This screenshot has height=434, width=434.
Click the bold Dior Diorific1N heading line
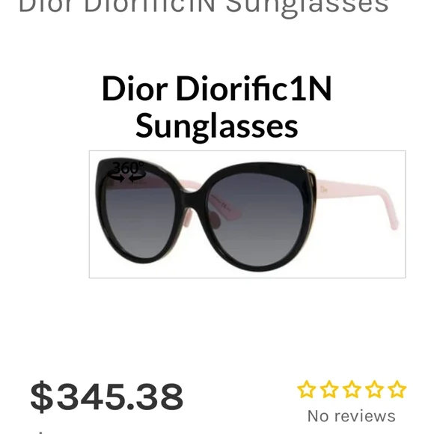click(217, 88)
